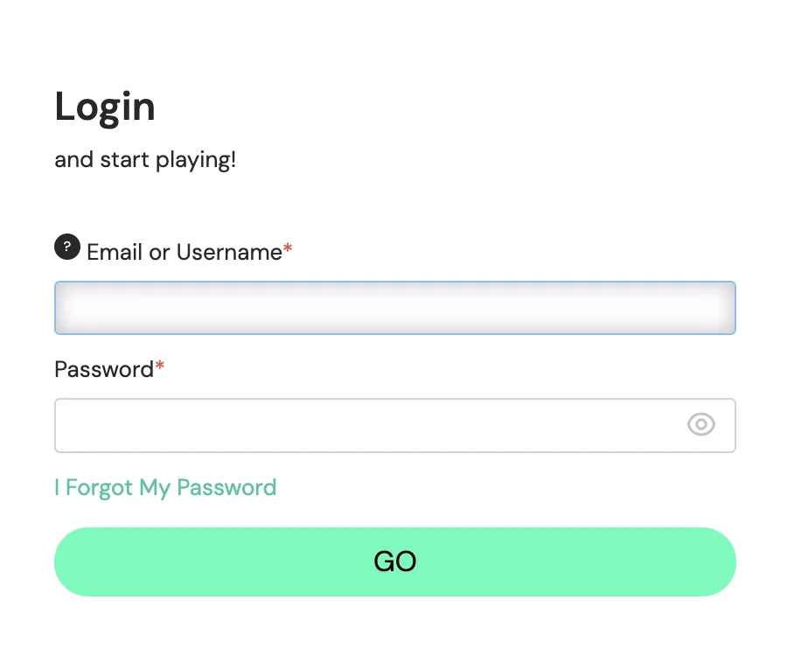Open the I Forgot My Password link

[x=165, y=488]
